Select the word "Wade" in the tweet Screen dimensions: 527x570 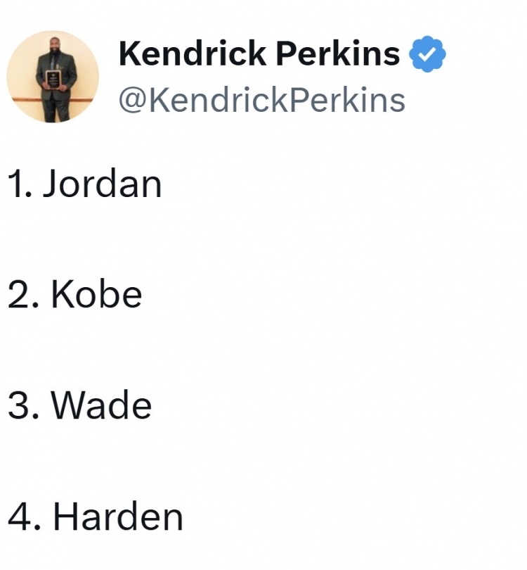101,406
